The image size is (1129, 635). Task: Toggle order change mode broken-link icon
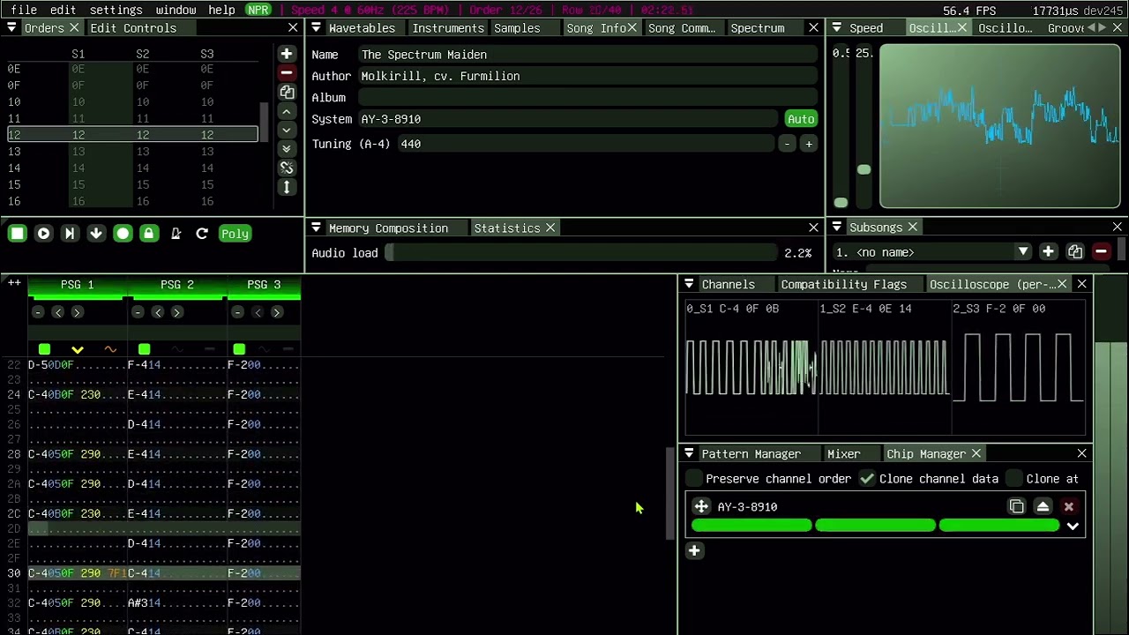click(287, 168)
